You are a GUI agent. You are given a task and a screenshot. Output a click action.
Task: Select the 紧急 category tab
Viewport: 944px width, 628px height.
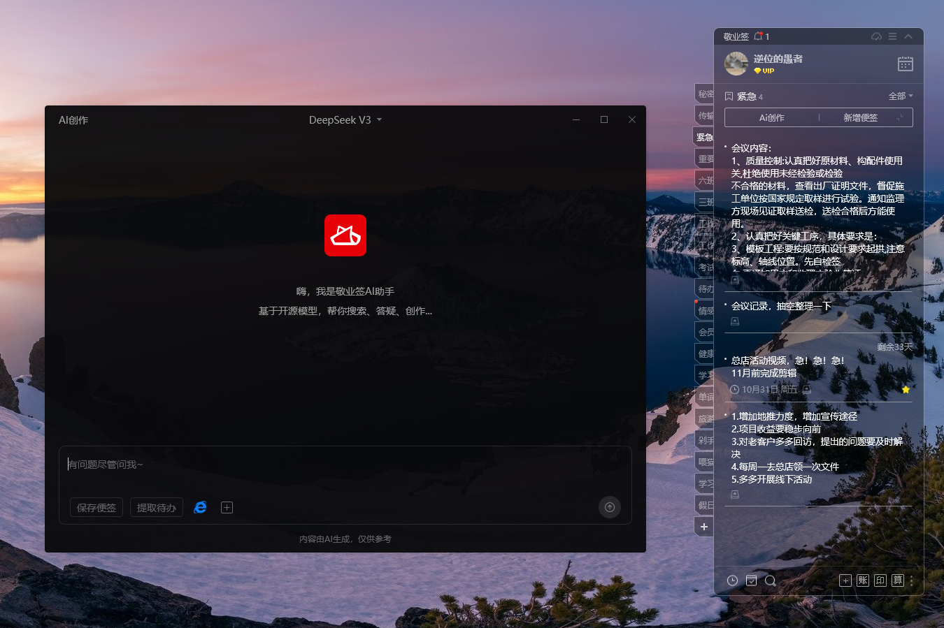coord(703,138)
